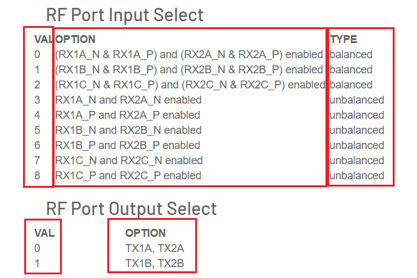Click VAL header in the output select table
The image size is (417, 278).
(44, 233)
